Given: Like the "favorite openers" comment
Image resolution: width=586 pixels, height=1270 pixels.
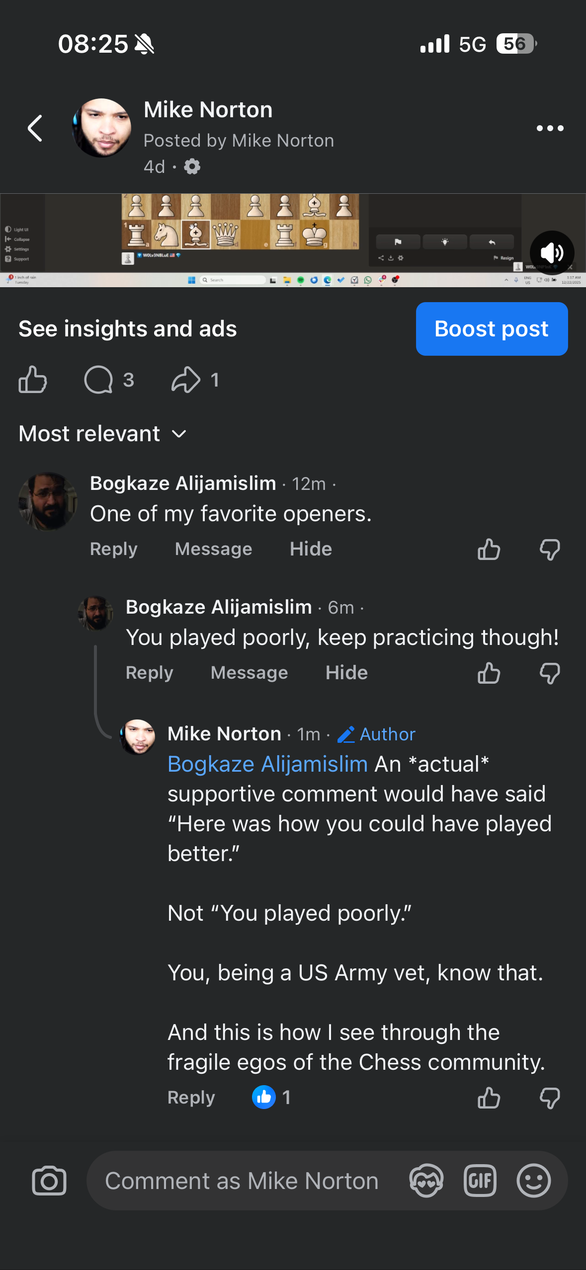Looking at the screenshot, I should pyautogui.click(x=489, y=550).
